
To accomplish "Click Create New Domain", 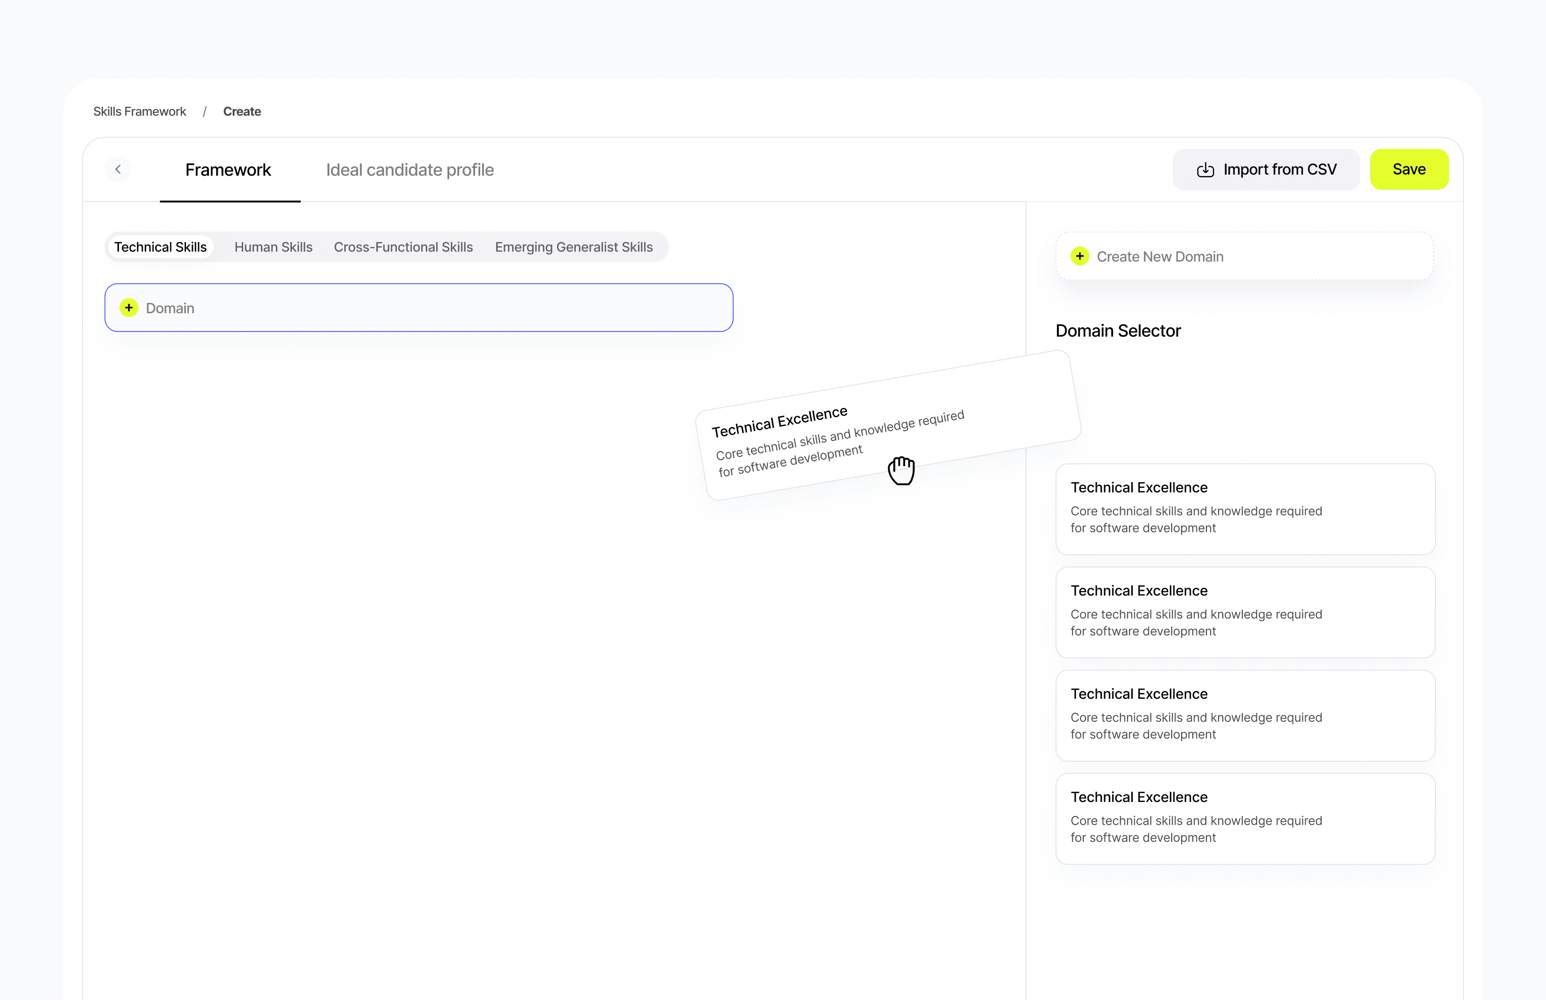I will [x=1245, y=257].
